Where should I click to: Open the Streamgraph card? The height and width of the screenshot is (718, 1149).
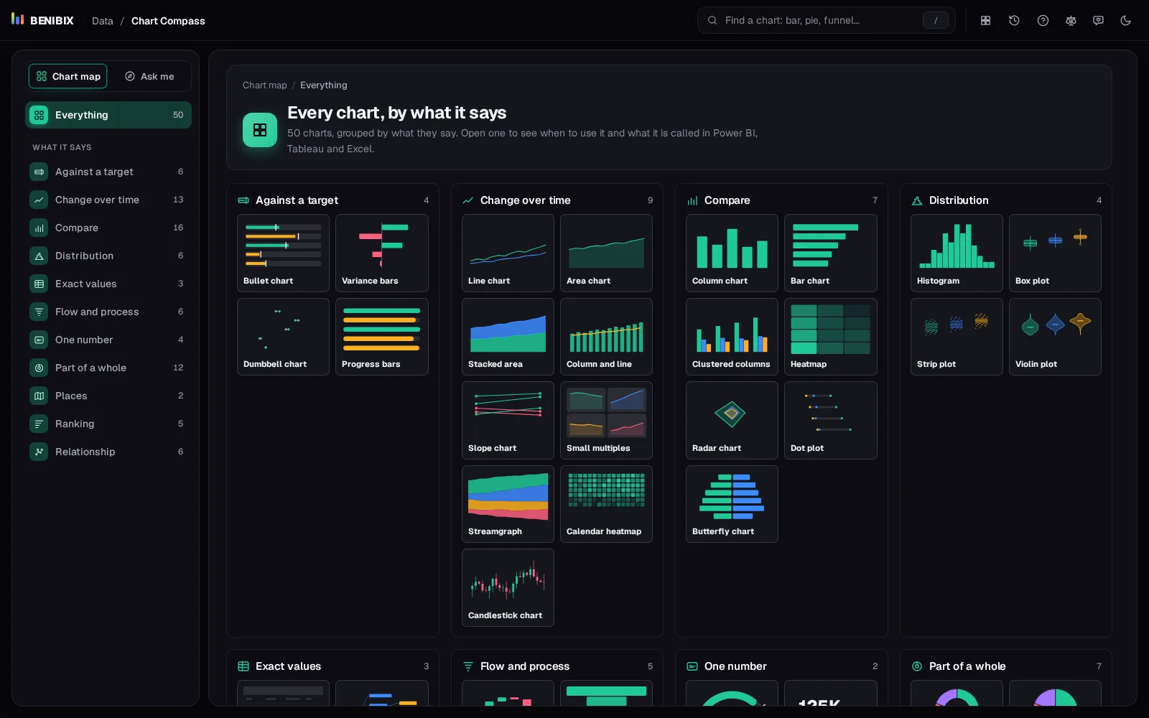(508, 503)
